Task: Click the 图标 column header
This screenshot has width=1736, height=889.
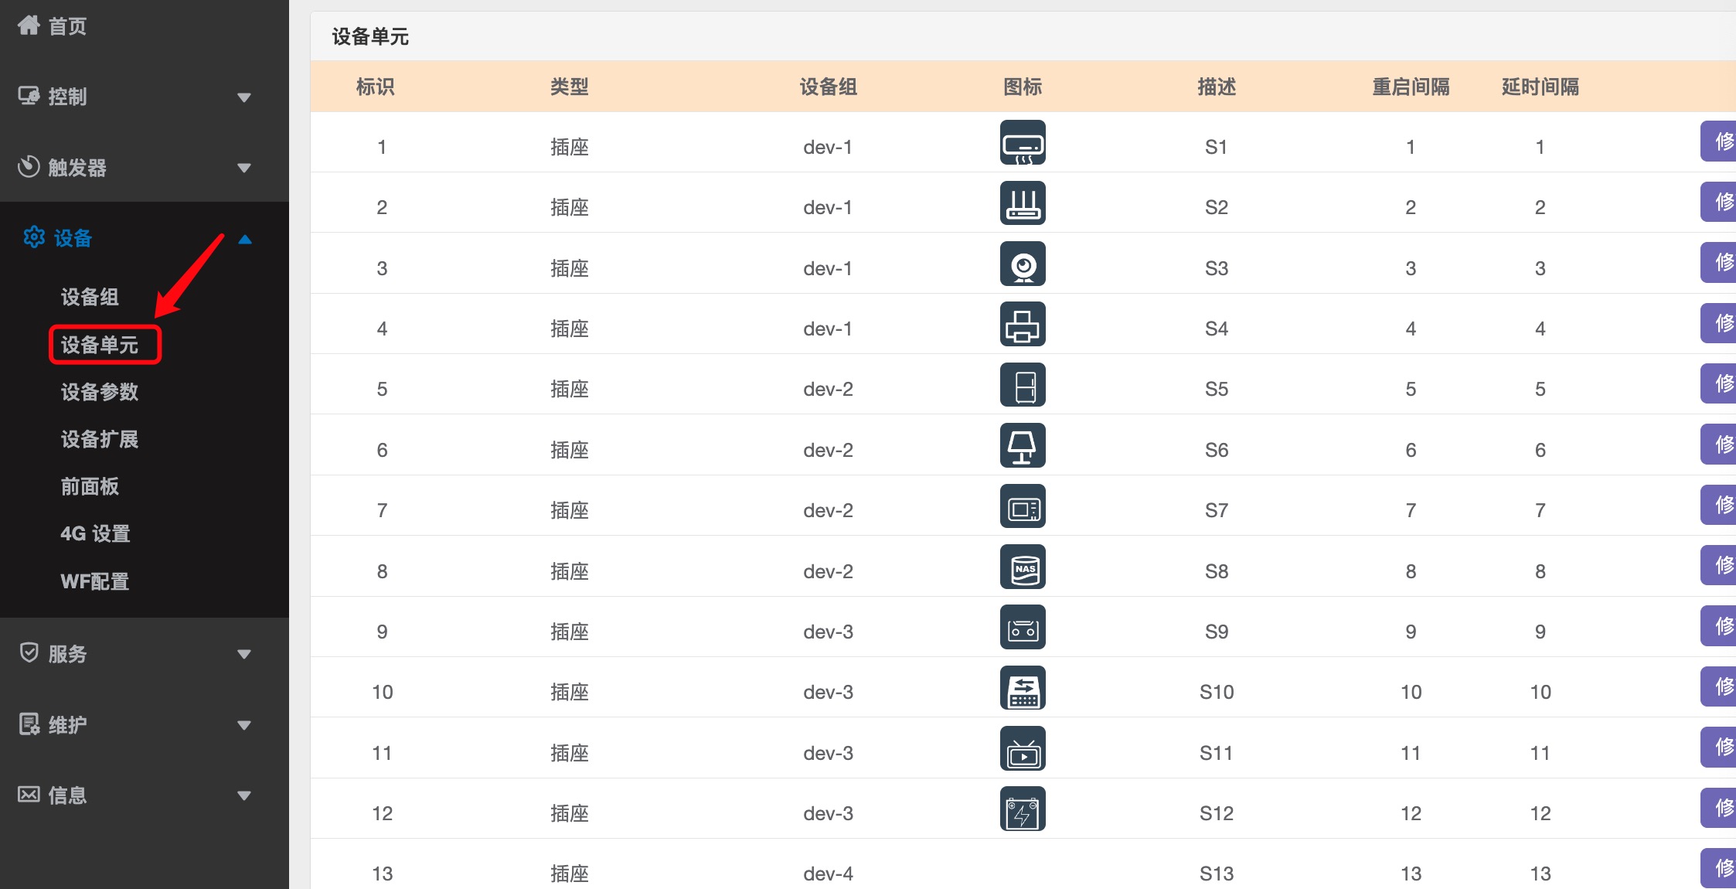Action: (1023, 87)
